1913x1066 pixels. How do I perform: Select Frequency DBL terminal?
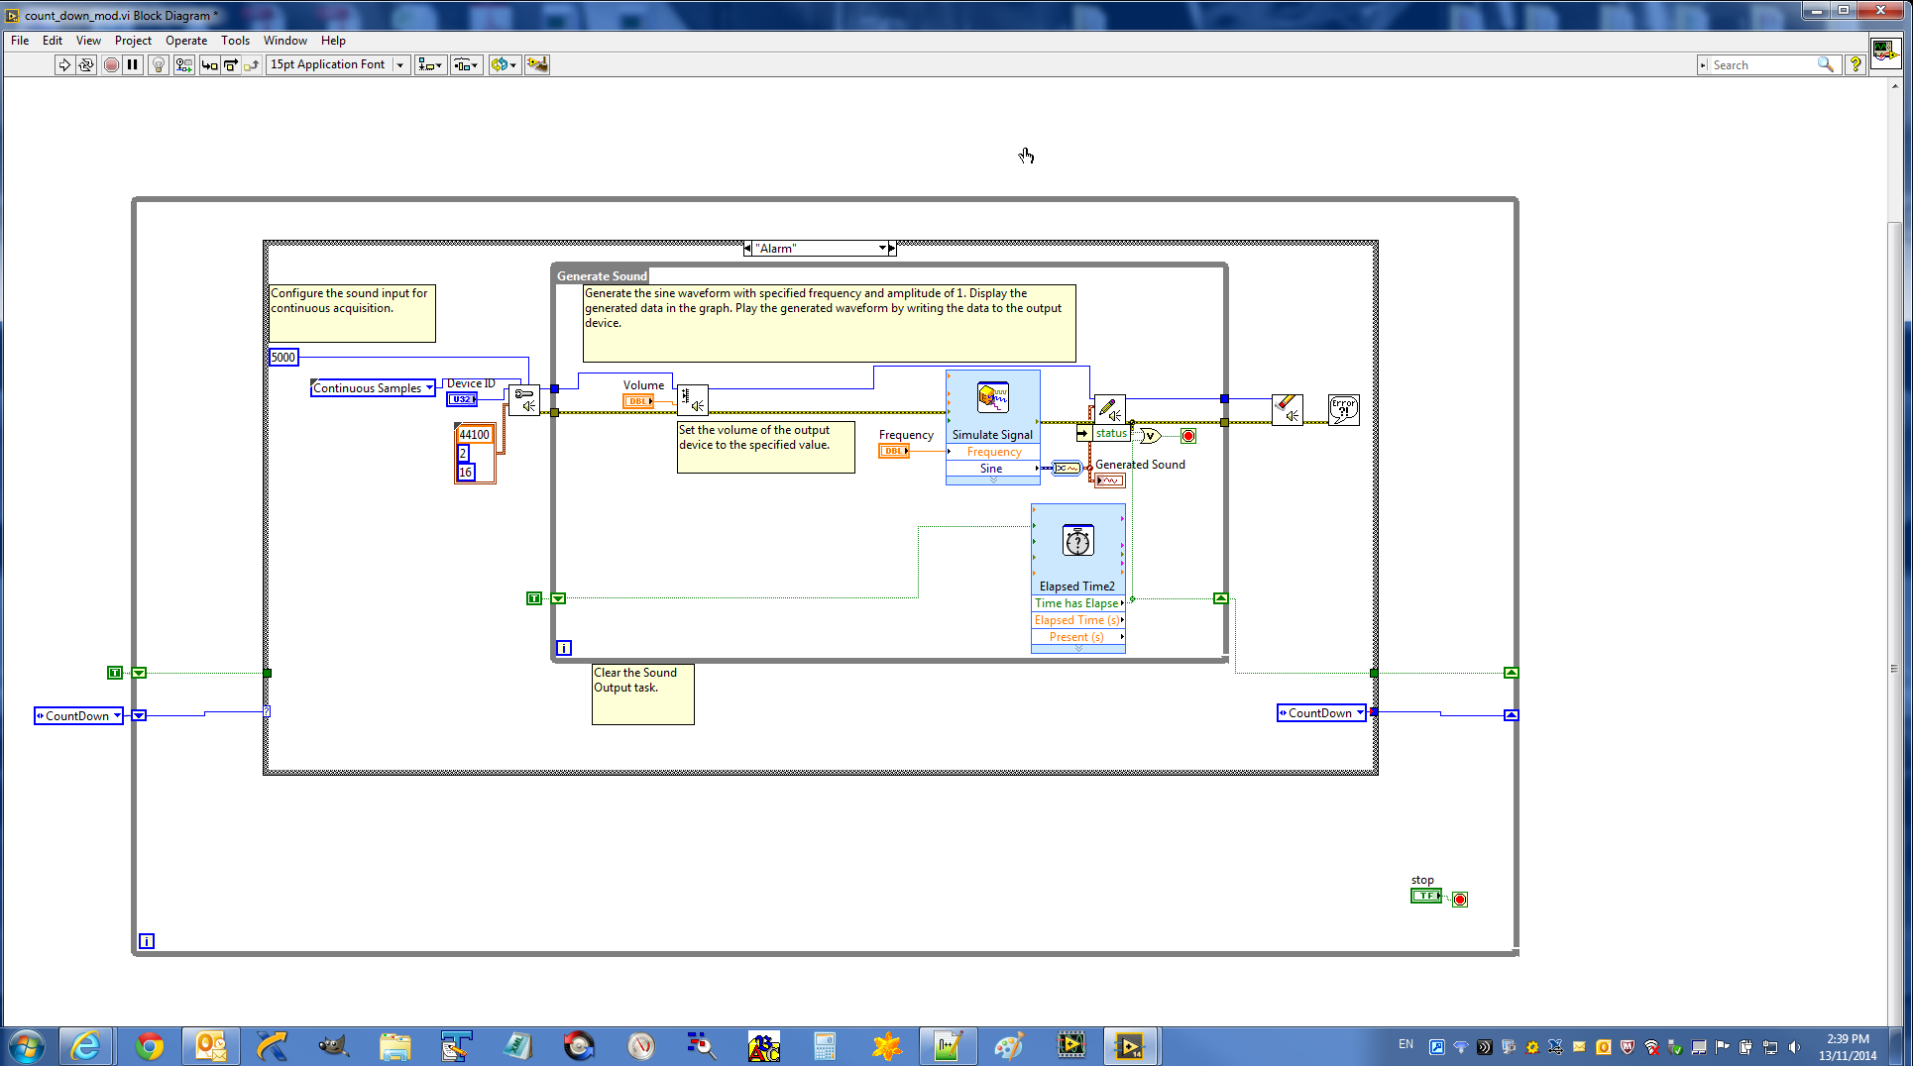pyautogui.click(x=894, y=451)
